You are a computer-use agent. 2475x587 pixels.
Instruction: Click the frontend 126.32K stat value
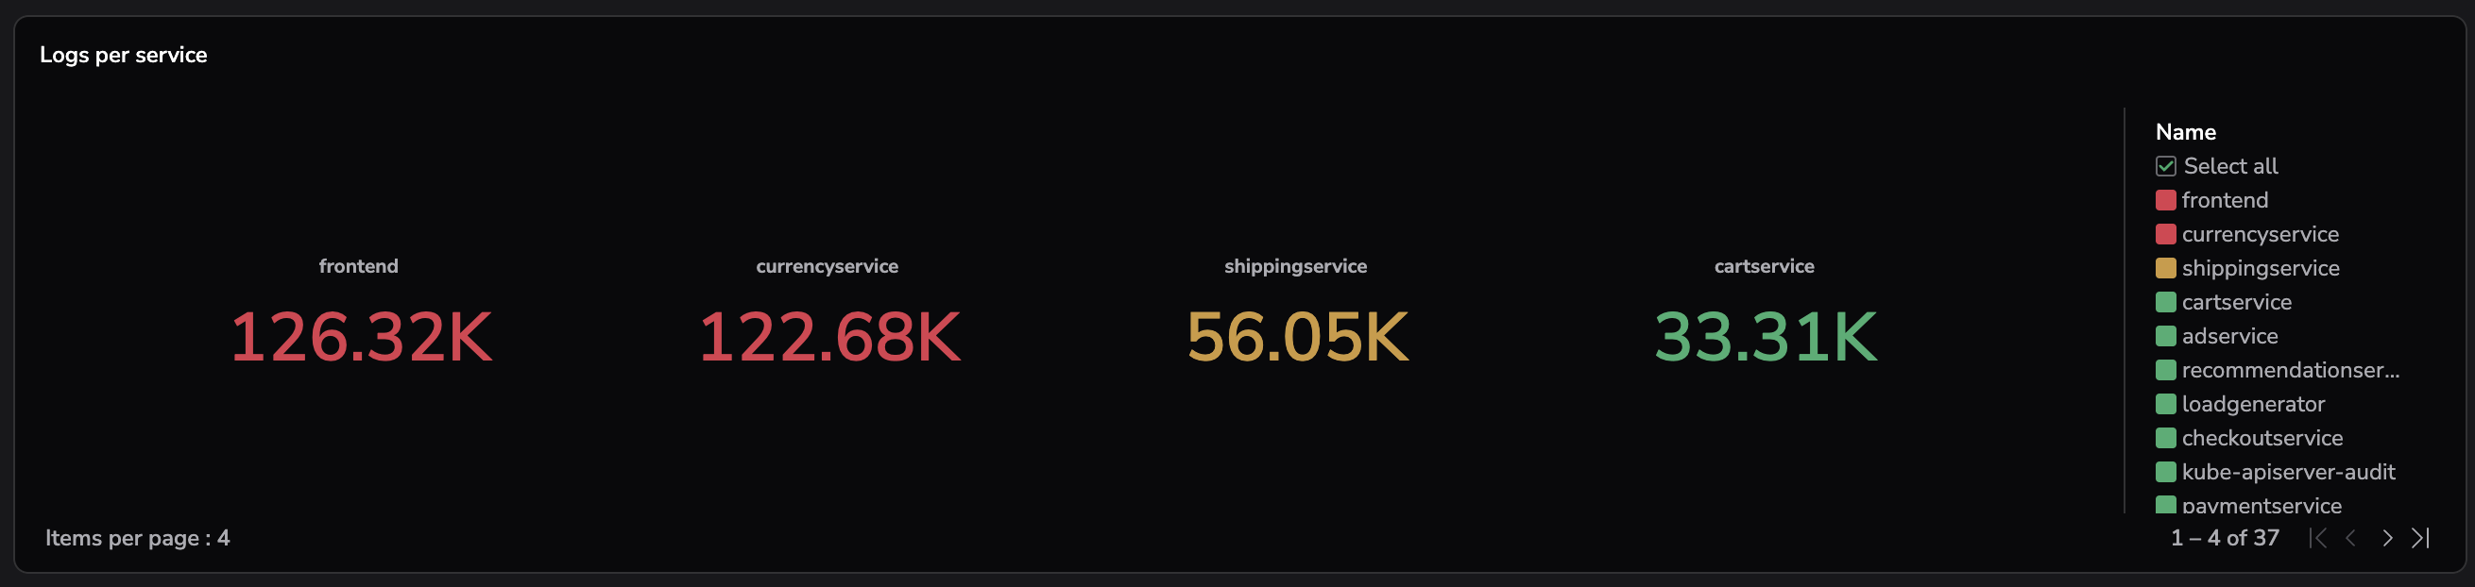coord(360,338)
